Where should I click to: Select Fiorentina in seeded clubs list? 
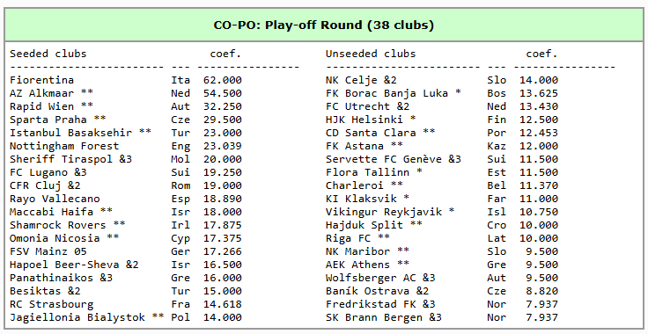[41, 80]
